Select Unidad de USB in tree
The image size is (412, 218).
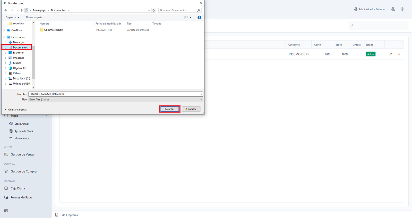click(20, 84)
